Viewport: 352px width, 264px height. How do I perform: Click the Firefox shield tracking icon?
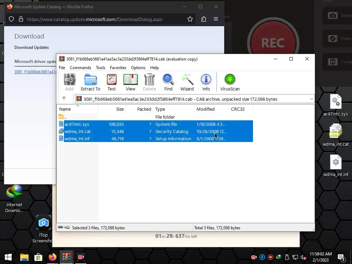[11, 19]
